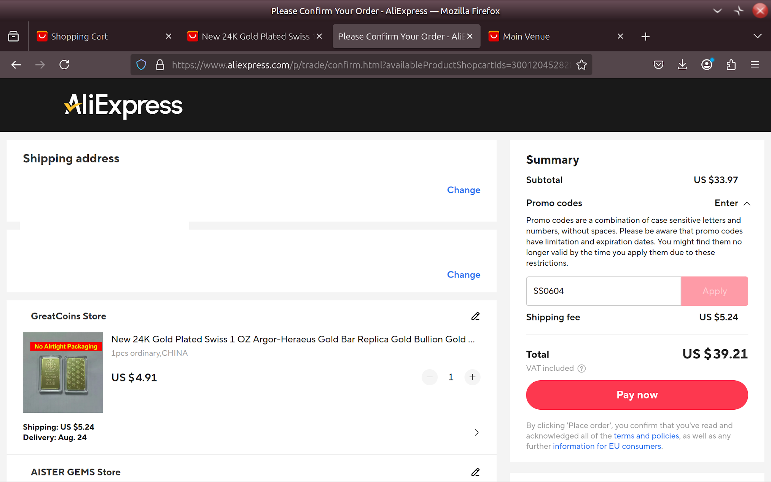Click the promo code input field
The height and width of the screenshot is (482, 771).
tap(603, 291)
